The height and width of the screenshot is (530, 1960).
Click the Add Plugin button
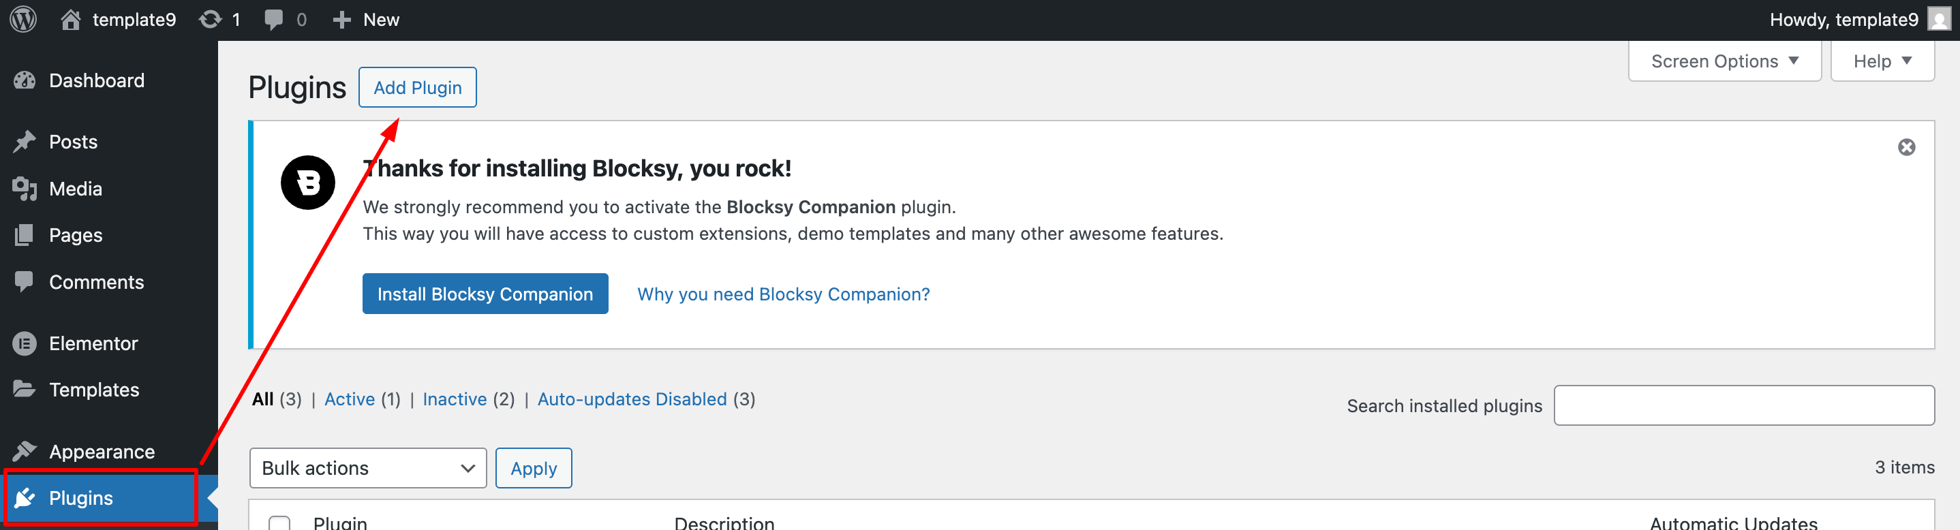(x=417, y=88)
